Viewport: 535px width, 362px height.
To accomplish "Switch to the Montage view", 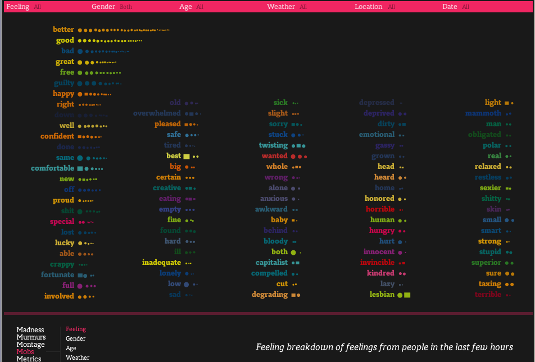I will pyautogui.click(x=31, y=344).
